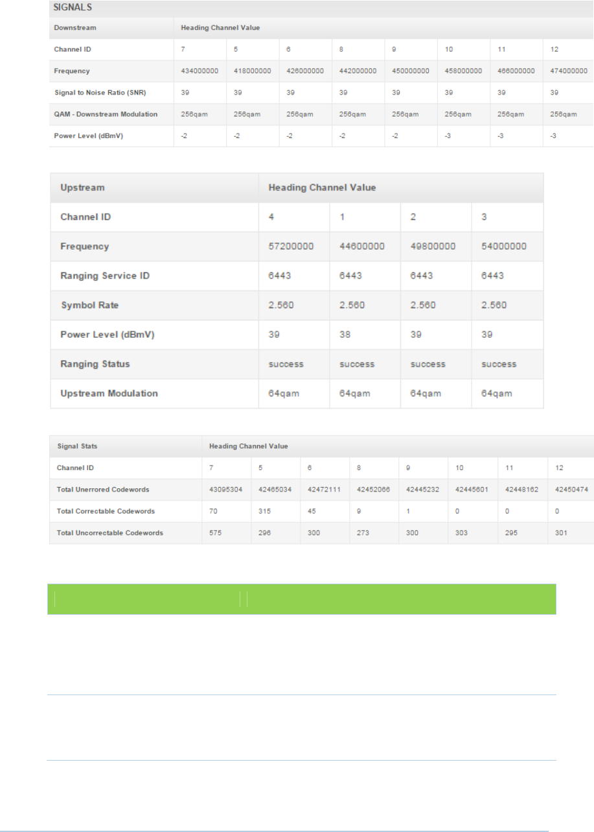
Task: Click unerrored codewords value 42465034
Action: [275, 489]
